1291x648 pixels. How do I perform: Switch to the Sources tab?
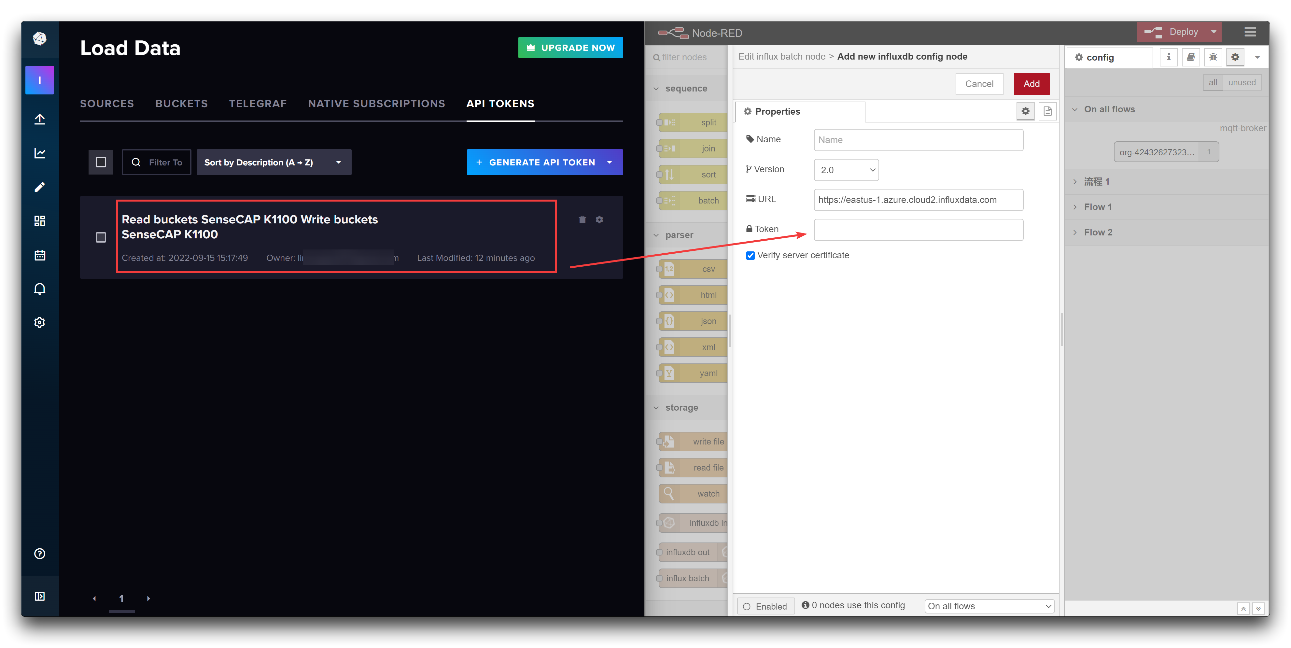[107, 104]
